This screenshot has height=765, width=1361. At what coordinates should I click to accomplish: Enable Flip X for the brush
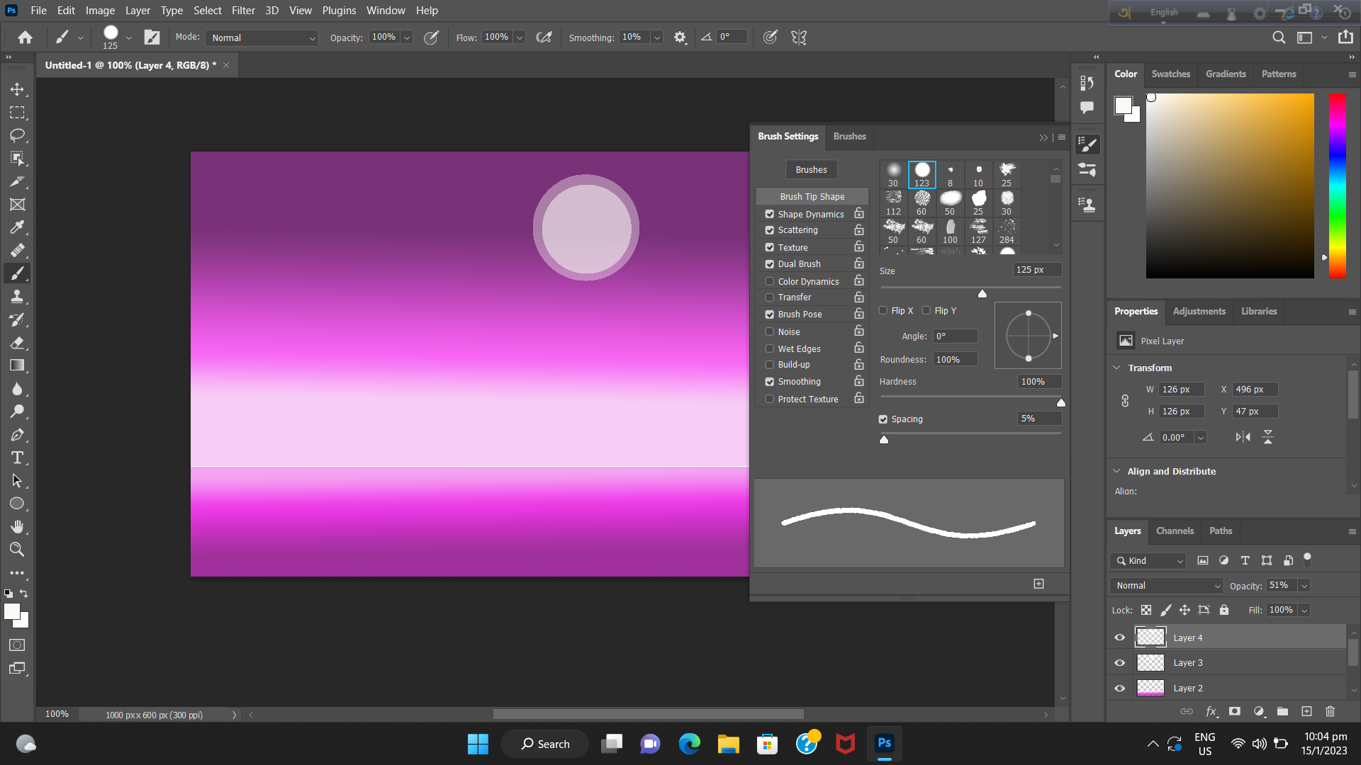pos(883,310)
